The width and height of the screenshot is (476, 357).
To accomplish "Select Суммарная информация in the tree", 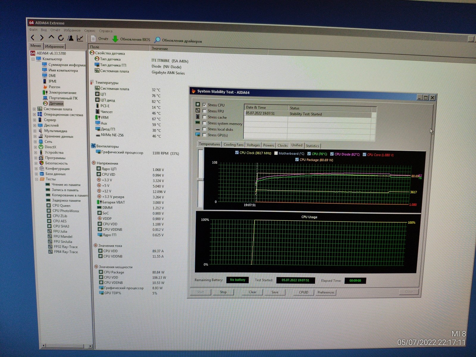I will pyautogui.click(x=64, y=65).
